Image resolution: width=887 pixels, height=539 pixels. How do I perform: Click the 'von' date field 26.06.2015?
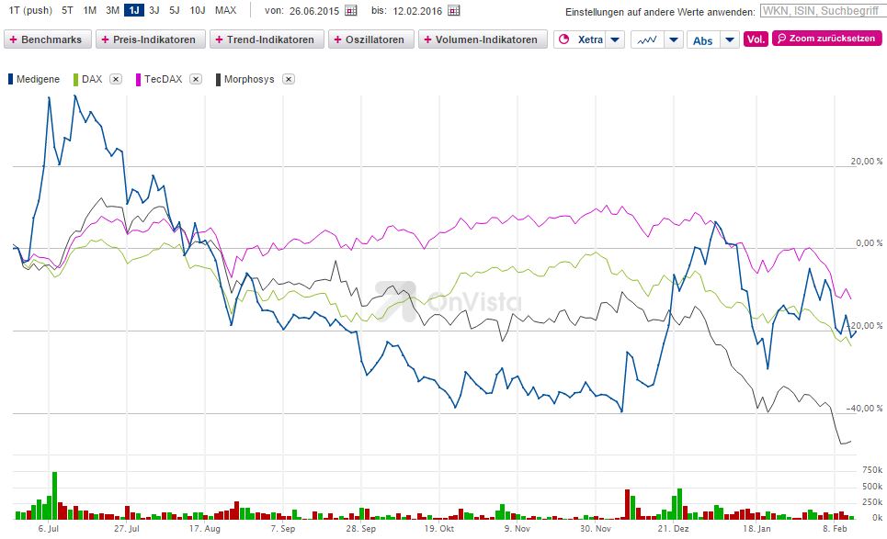pyautogui.click(x=314, y=11)
